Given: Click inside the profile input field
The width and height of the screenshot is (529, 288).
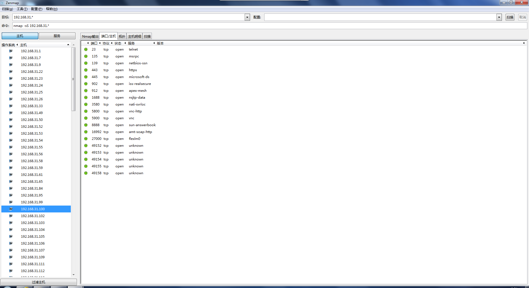Looking at the screenshot, I should click(x=380, y=17).
